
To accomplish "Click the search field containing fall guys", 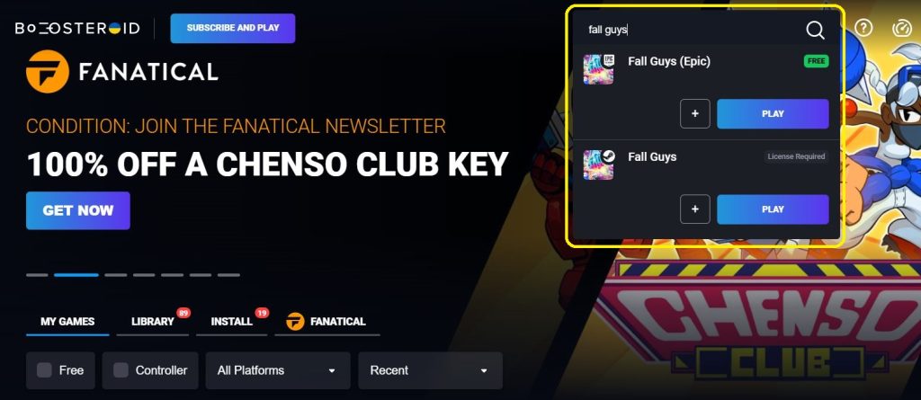I will click(x=693, y=30).
